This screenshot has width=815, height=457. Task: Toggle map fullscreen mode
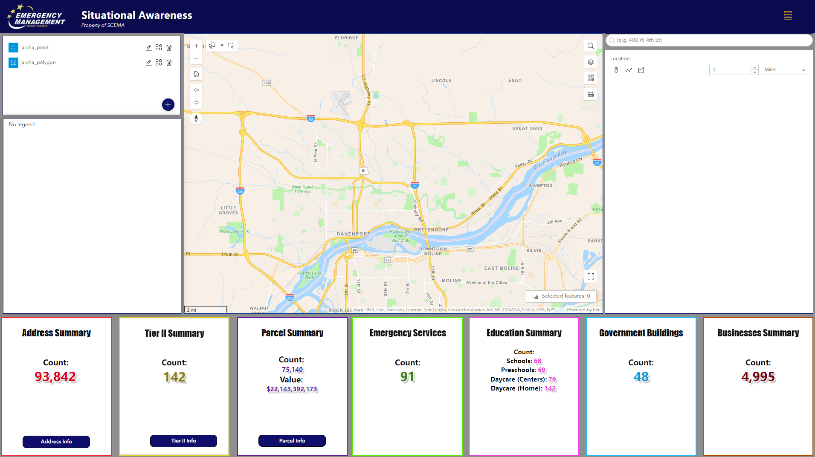(591, 277)
